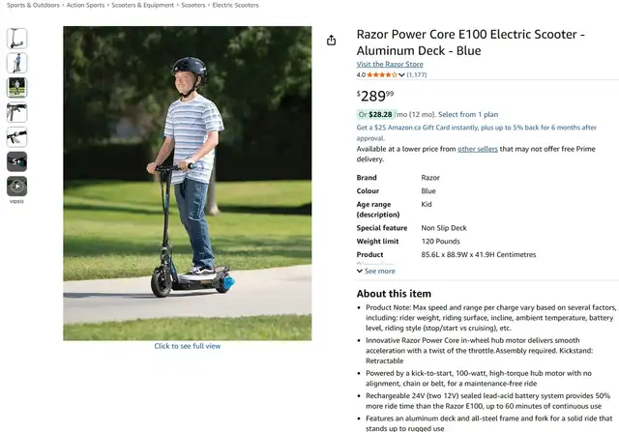
Task: Play the product video thumbnail
Action: coord(17,187)
